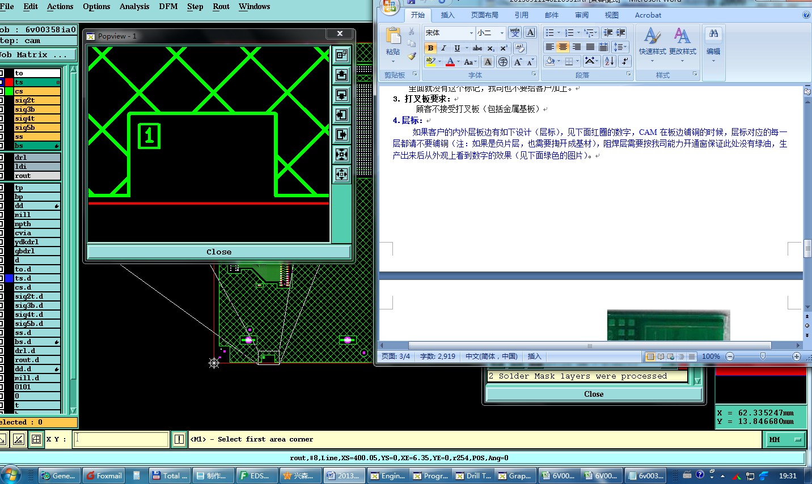812x484 pixels.
Task: Click Popview zoom-in (arrows inward) icon
Action: (x=341, y=154)
